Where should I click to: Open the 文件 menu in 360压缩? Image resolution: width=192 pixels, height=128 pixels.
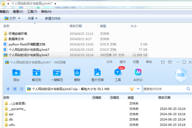[x=109, y=62]
